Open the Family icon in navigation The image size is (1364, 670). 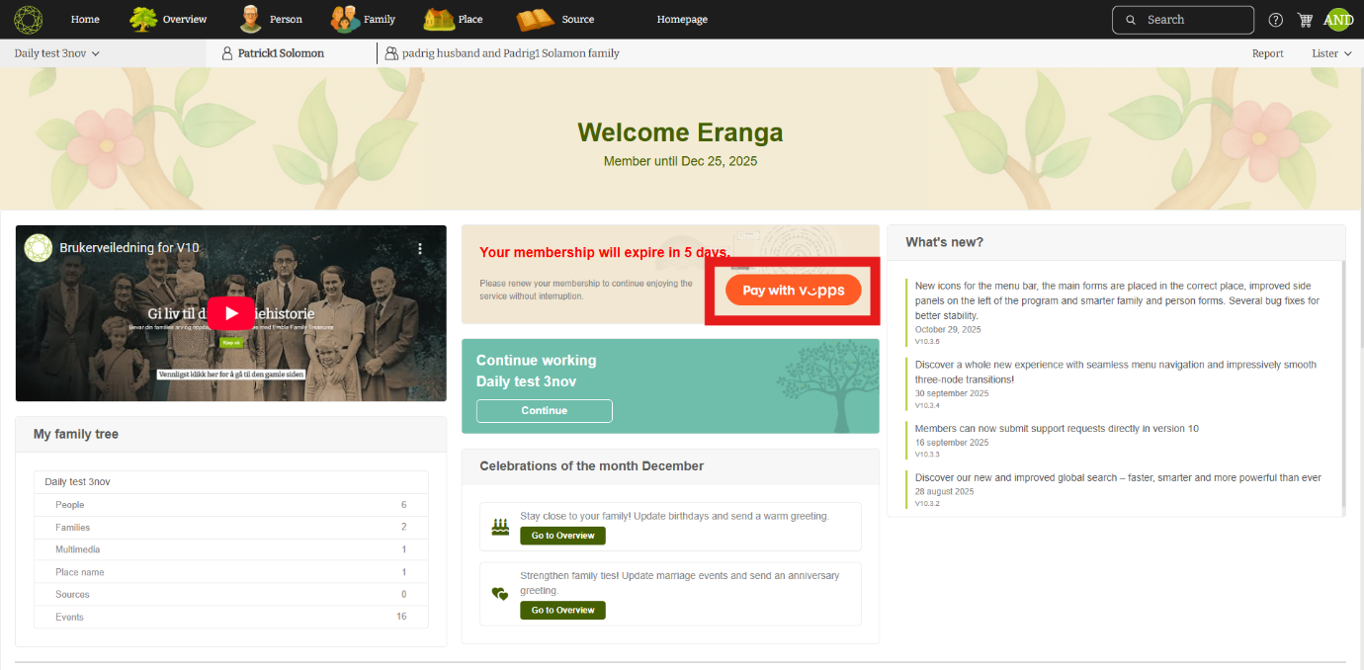pos(345,20)
